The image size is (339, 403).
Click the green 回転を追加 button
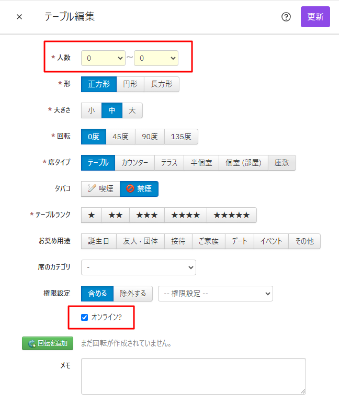point(48,344)
